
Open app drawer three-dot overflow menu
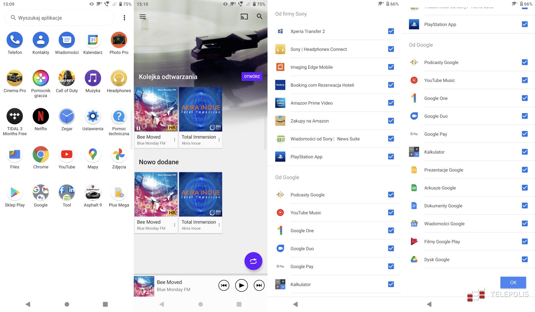[x=124, y=18]
